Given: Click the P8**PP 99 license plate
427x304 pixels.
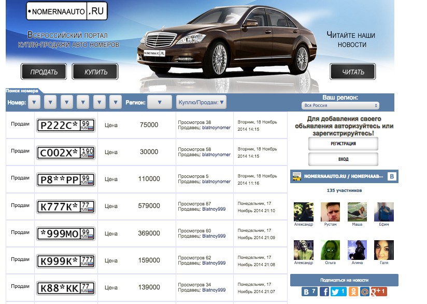Looking at the screenshot, I should click(x=66, y=179).
